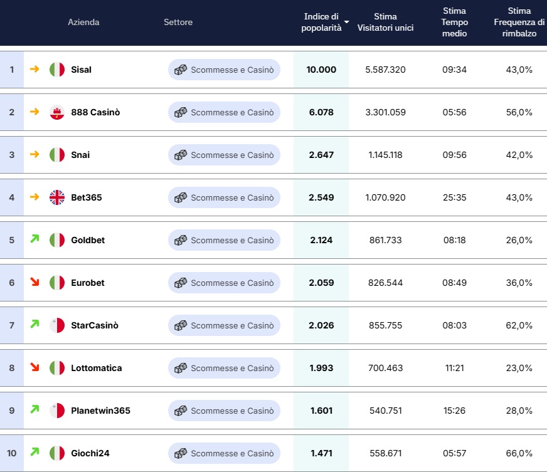The height and width of the screenshot is (472, 547).
Task: Open the Snai company link
Action: (x=80, y=155)
